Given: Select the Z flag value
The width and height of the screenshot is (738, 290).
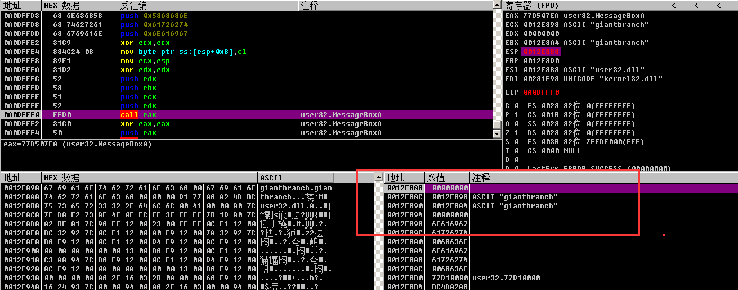Looking at the screenshot, I should 517,133.
